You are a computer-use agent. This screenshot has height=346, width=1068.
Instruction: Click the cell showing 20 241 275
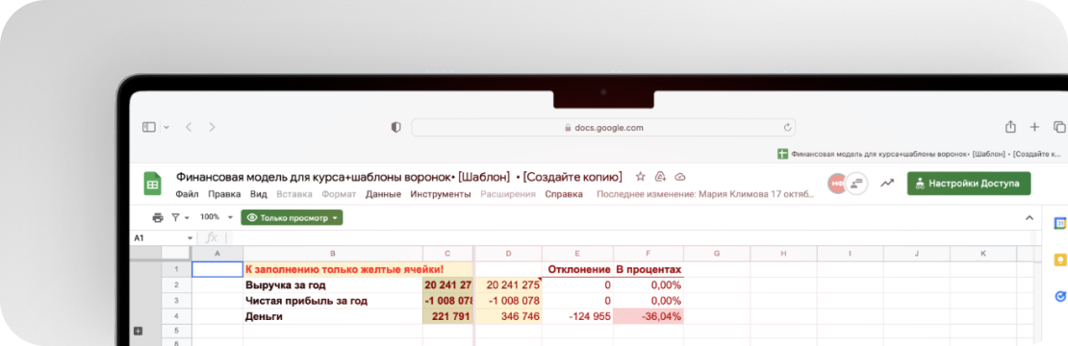pyautogui.click(x=509, y=284)
